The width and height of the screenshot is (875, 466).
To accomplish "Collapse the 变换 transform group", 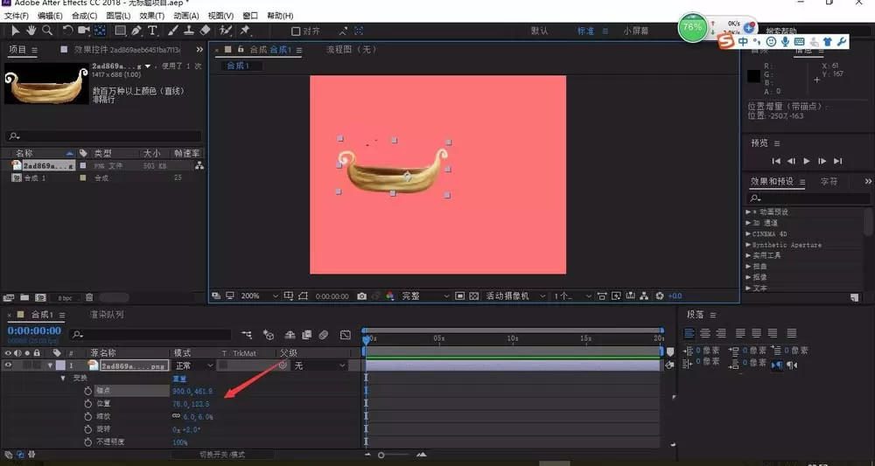I will [63, 378].
